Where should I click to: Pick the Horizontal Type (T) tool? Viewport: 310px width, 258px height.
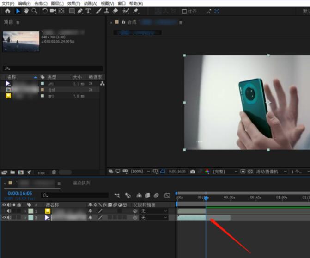88,11
